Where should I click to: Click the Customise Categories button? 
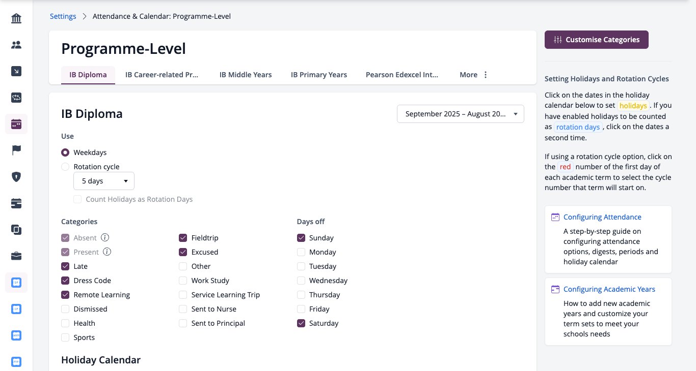597,40
